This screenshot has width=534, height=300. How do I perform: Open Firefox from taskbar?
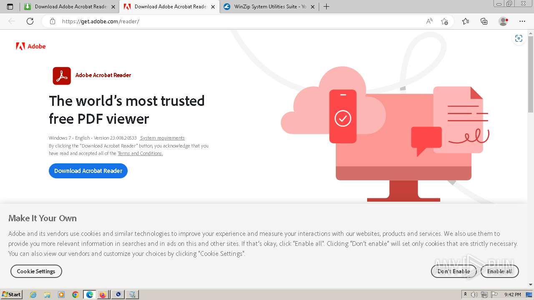click(103, 295)
